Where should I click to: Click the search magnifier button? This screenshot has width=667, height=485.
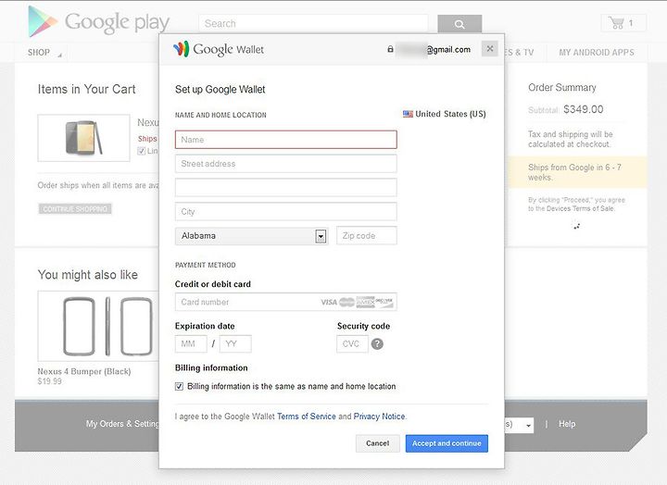click(459, 24)
